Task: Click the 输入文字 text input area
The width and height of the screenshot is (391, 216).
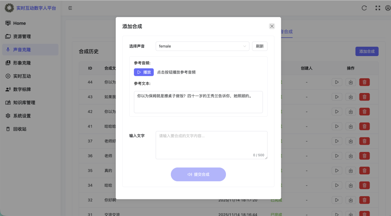Action: click(x=211, y=145)
